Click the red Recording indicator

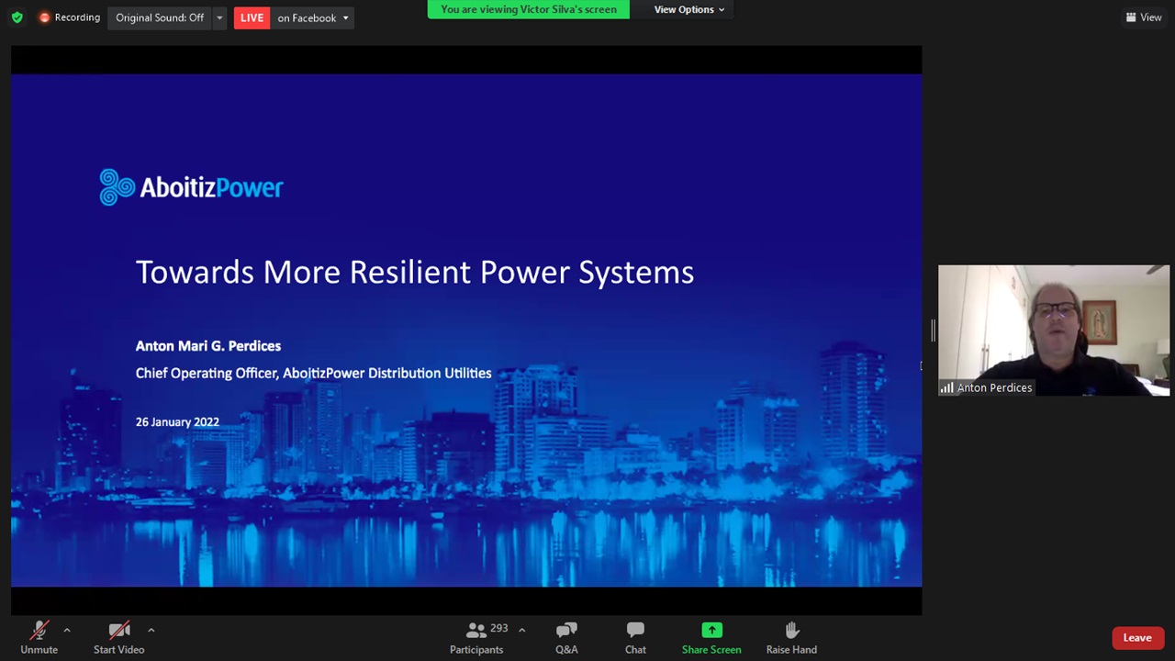click(69, 17)
